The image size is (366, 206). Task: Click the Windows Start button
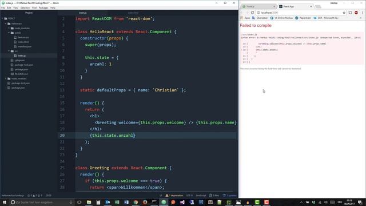coord(5,202)
